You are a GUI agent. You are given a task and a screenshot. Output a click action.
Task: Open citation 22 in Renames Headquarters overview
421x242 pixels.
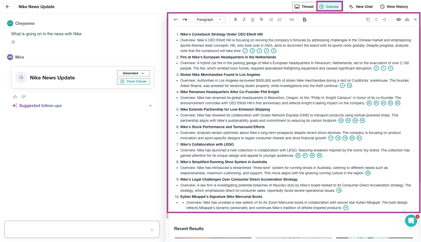click(369, 103)
